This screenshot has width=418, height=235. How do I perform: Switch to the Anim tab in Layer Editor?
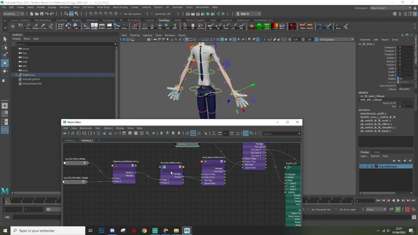coord(377,152)
